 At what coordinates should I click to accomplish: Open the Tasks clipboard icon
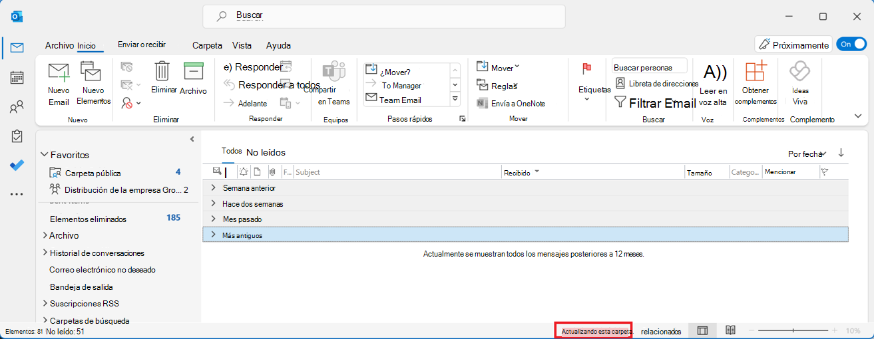(x=17, y=136)
